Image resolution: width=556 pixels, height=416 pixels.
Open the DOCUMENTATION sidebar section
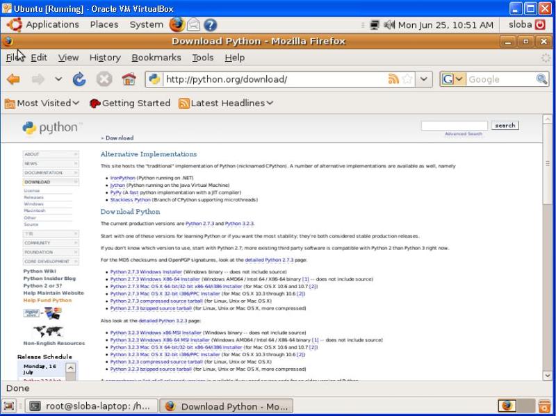click(51, 172)
